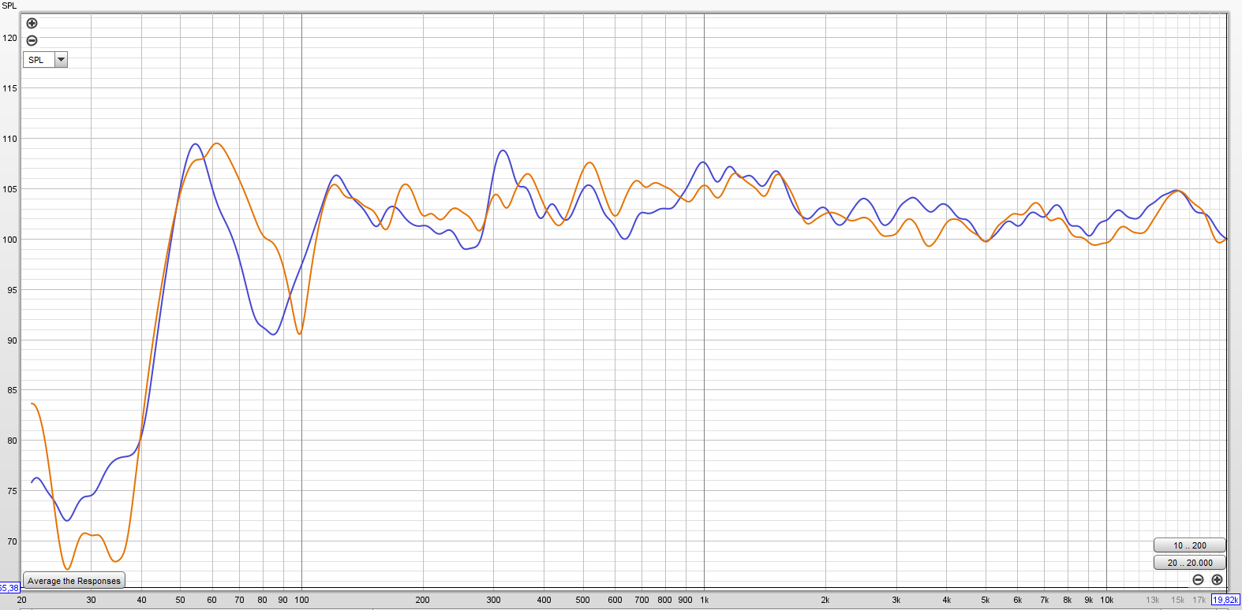The height and width of the screenshot is (610, 1242).
Task: Zoom in the SPL axis using plus icon above SPL dropdown
Action: pos(32,24)
